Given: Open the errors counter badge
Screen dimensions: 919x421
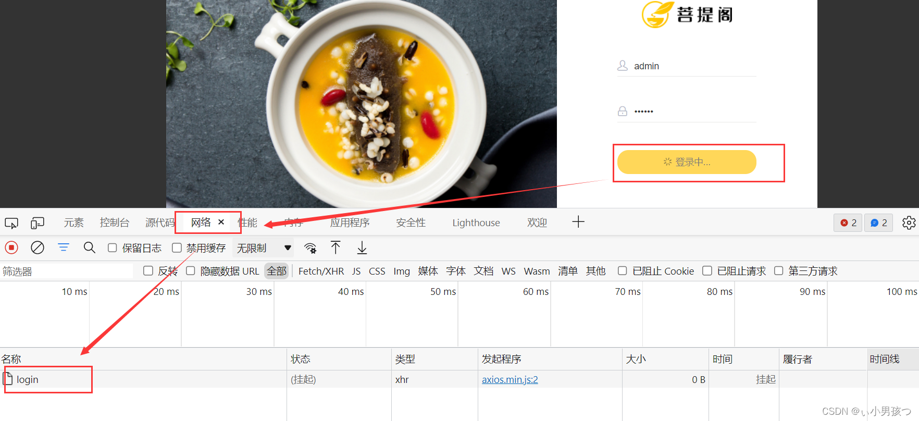Looking at the screenshot, I should pyautogui.click(x=848, y=222).
